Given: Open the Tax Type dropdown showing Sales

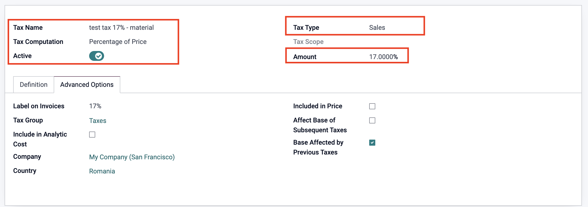Looking at the screenshot, I should [377, 28].
